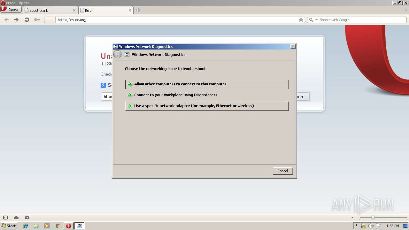Screen dimensions: 409x230
Task: Show hidden system tray icons
Action: [x=356, y=226]
